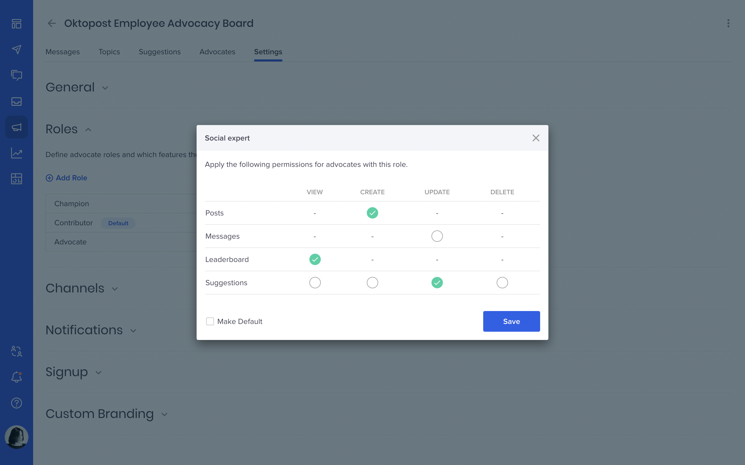Open the dashboard layout icon in sidebar

[16, 24]
